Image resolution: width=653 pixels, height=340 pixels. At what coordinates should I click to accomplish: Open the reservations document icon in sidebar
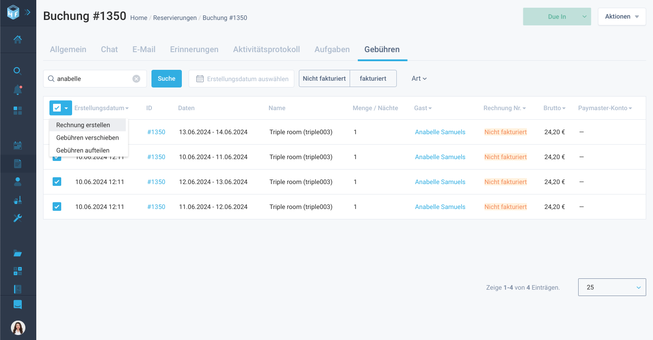point(18,164)
